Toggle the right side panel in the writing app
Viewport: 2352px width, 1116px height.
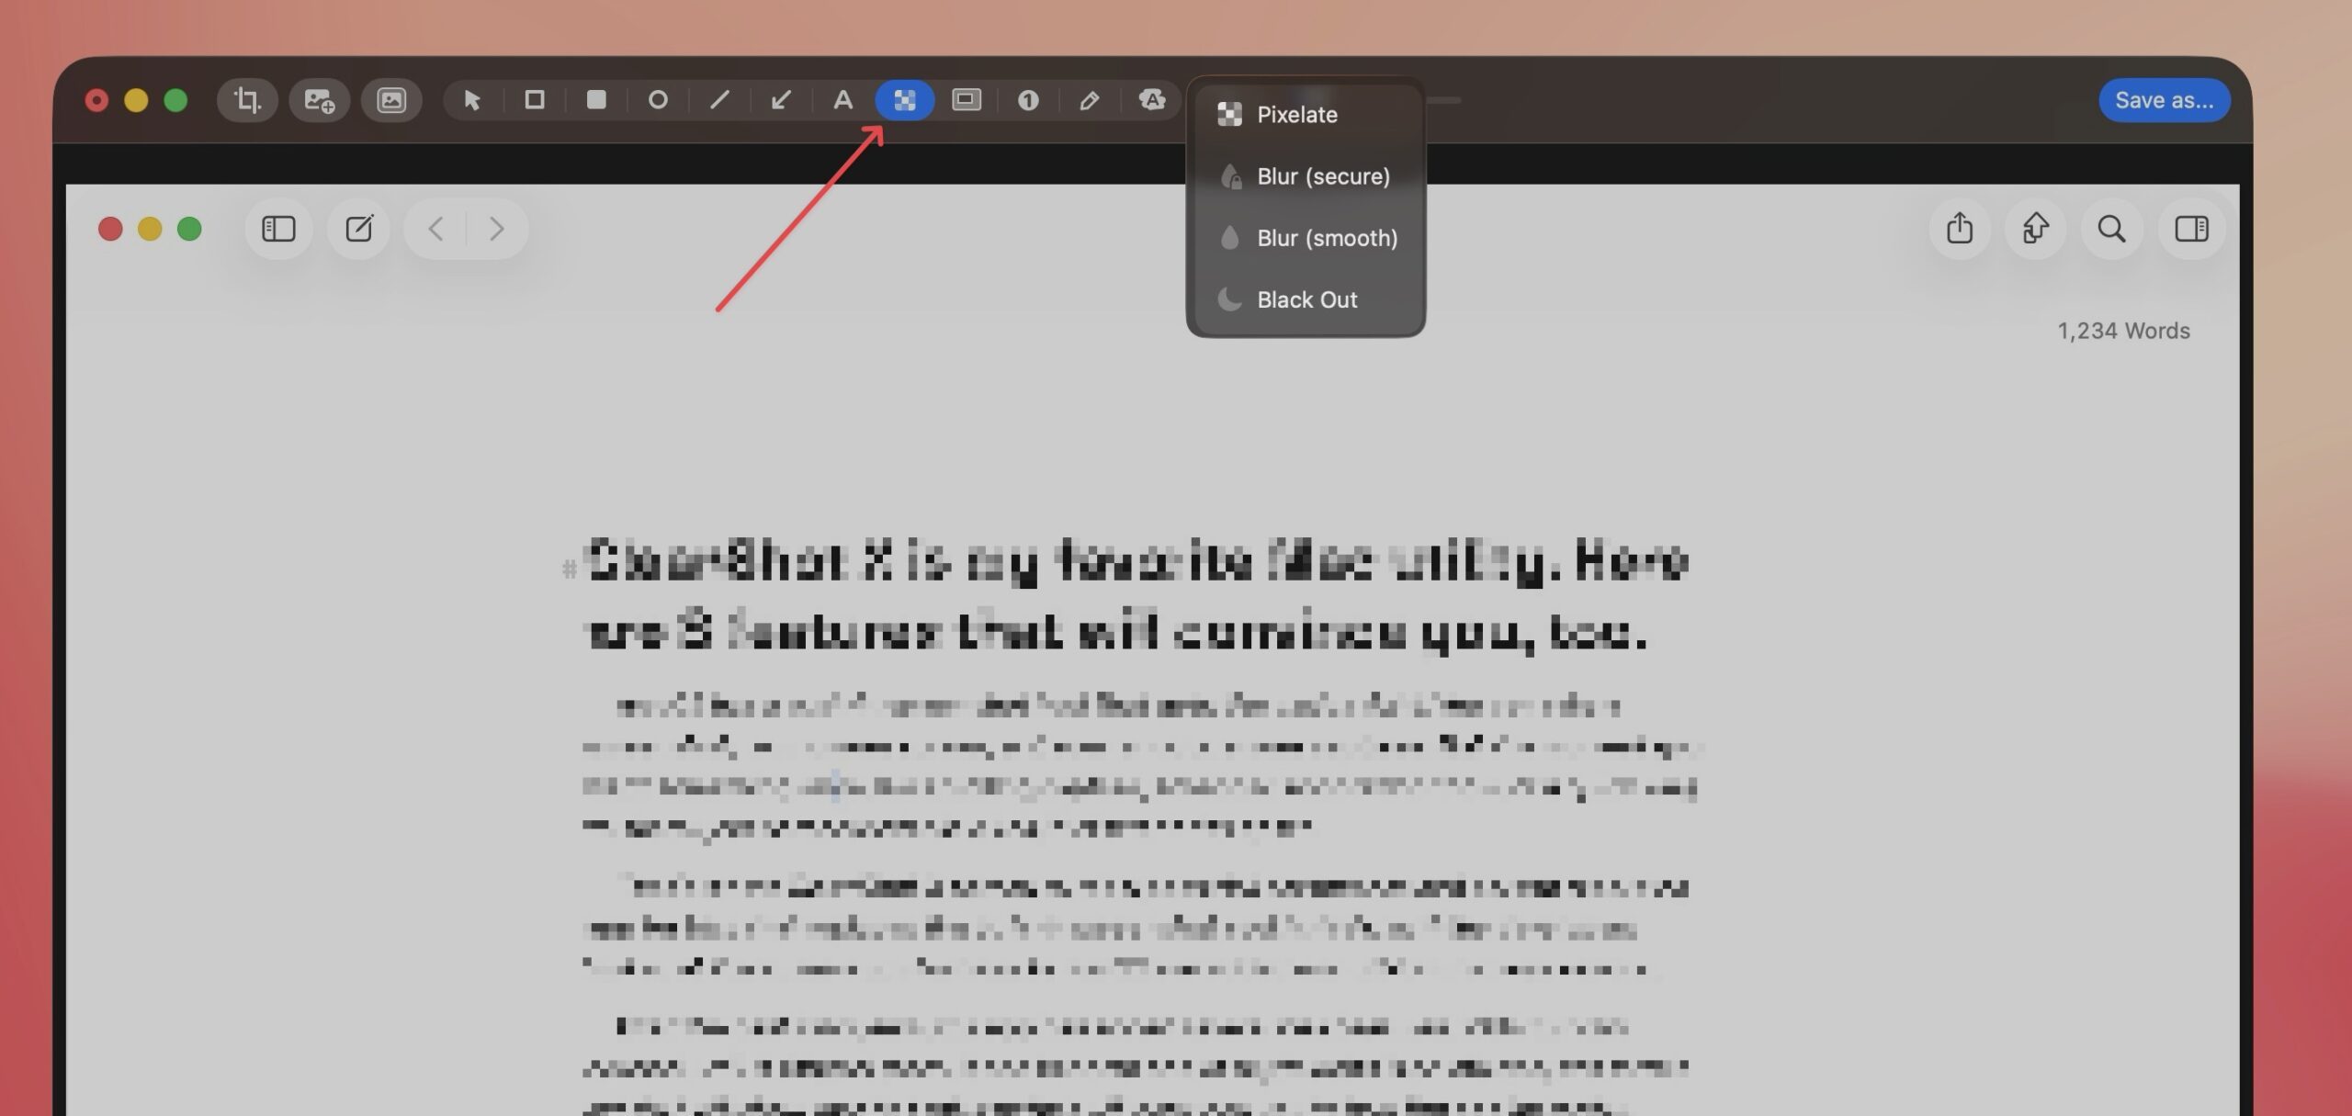[x=2192, y=228]
